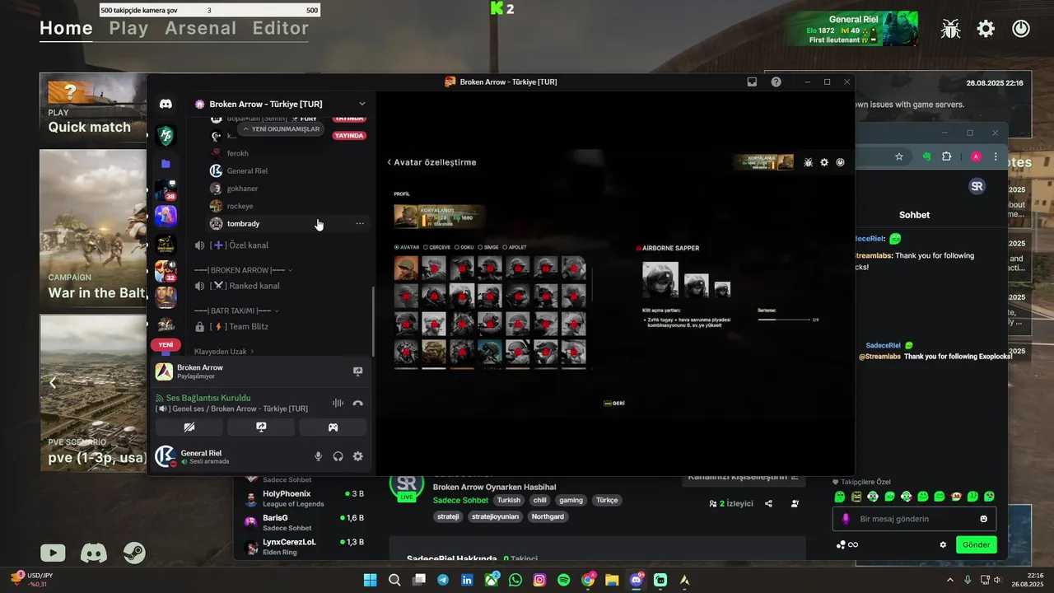Click the GERİ back button in stream
The image size is (1054, 593).
pyautogui.click(x=614, y=404)
